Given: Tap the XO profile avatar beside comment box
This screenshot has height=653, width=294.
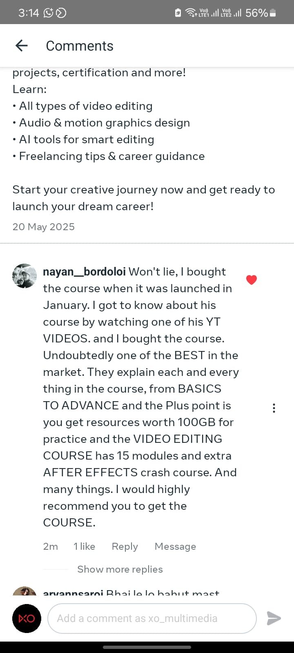Looking at the screenshot, I should pyautogui.click(x=27, y=618).
